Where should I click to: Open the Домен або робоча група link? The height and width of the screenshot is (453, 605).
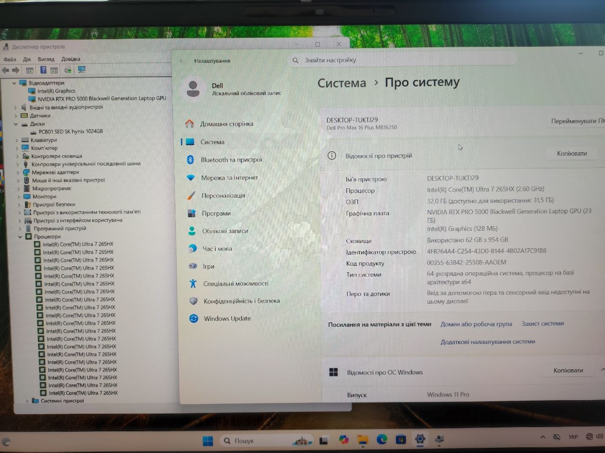pyautogui.click(x=476, y=324)
